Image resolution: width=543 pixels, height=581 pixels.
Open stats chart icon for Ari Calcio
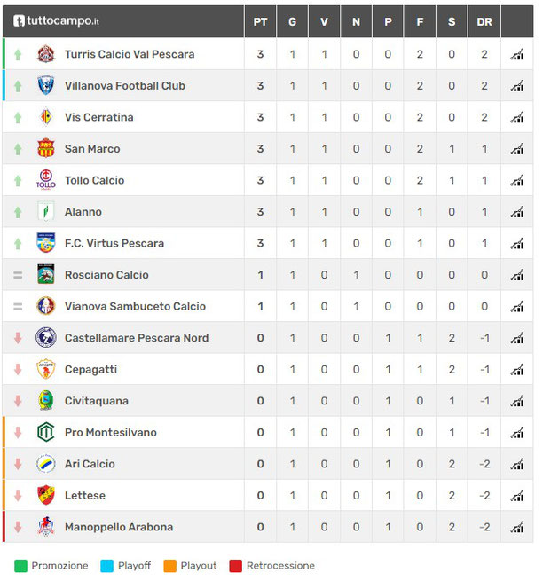[517, 464]
